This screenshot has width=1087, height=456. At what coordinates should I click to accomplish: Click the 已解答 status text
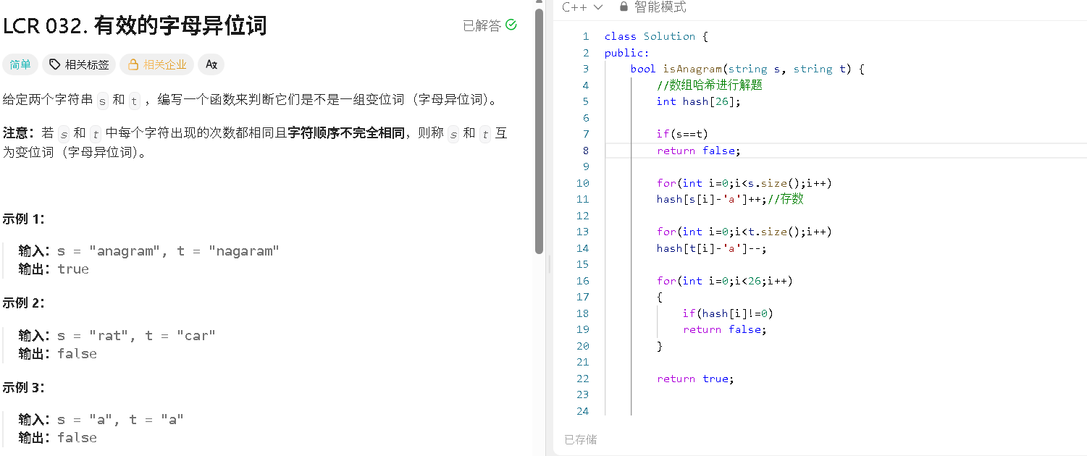click(x=482, y=26)
